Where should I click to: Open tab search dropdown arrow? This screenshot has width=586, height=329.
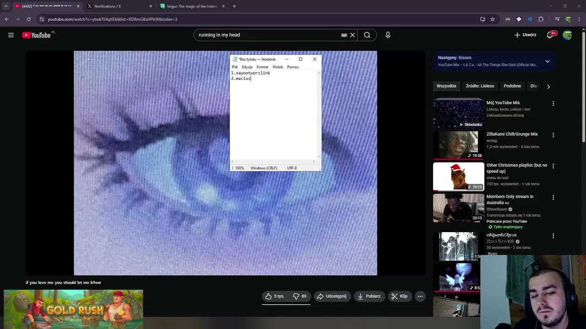[x=6, y=6]
